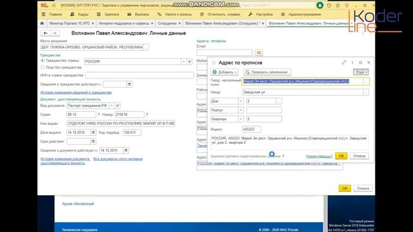
Task: Open calendar for document info valid-from date
Action: point(126,150)
